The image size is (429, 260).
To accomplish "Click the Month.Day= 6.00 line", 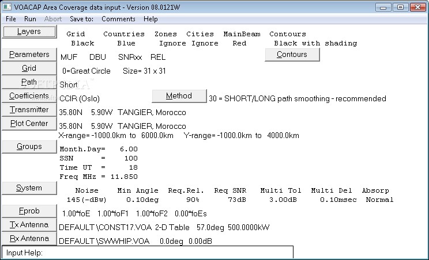I will (x=99, y=149).
